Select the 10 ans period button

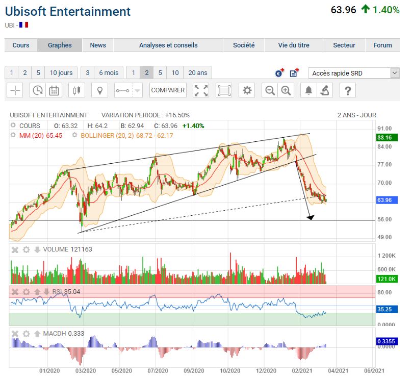point(175,73)
